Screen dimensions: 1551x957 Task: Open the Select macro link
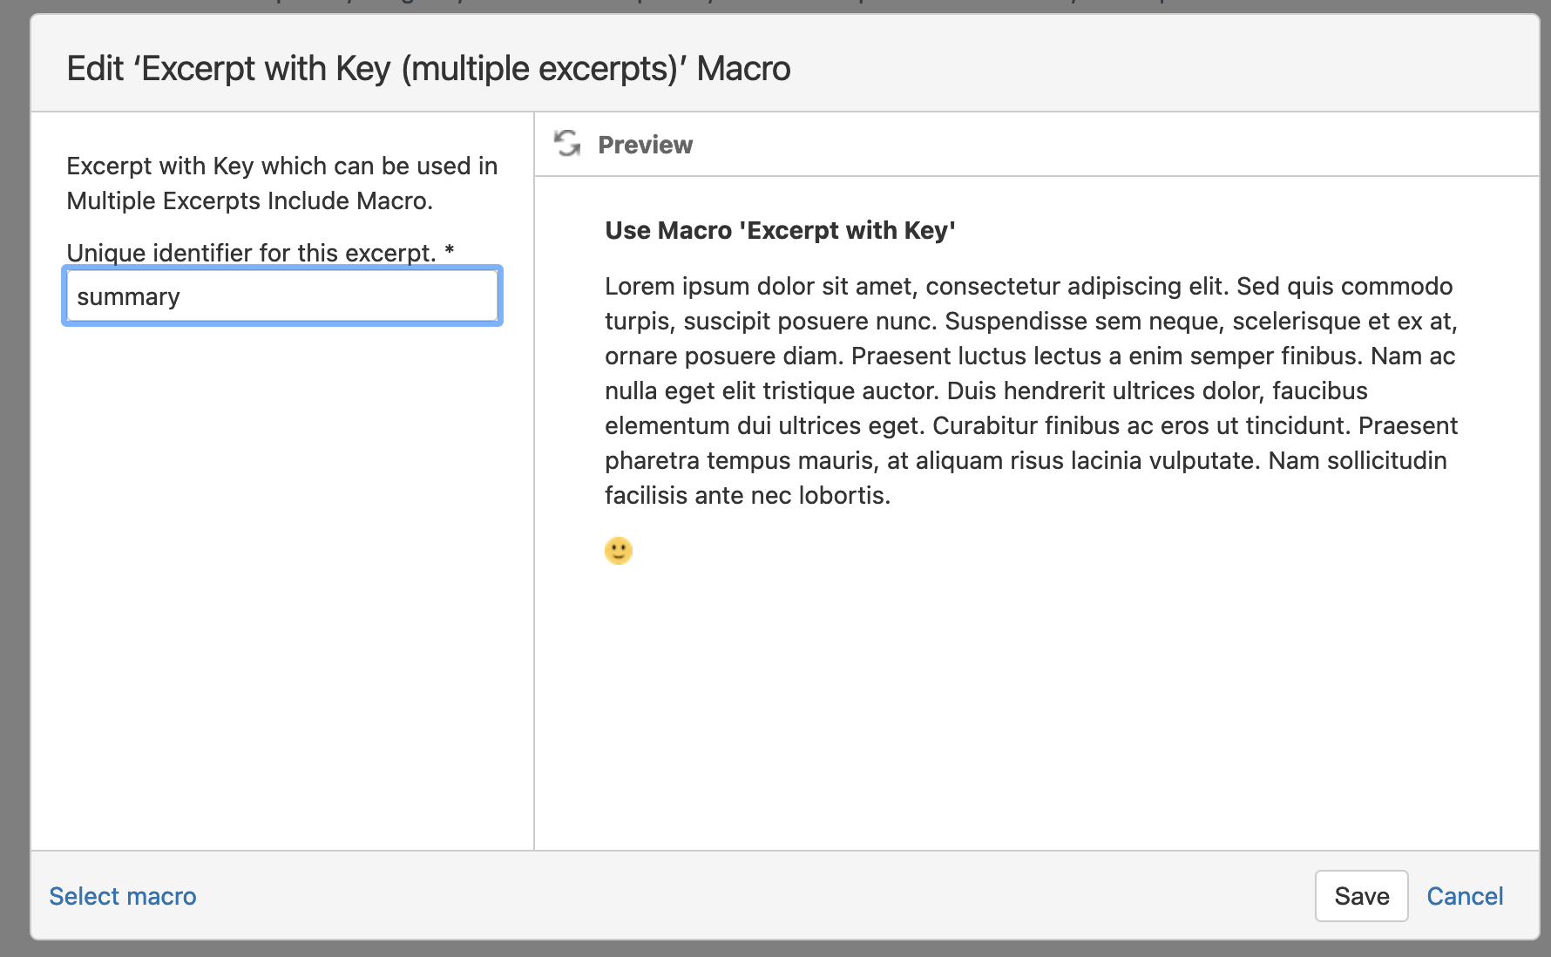click(123, 896)
